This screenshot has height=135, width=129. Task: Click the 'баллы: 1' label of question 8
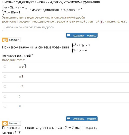click(x=14, y=40)
